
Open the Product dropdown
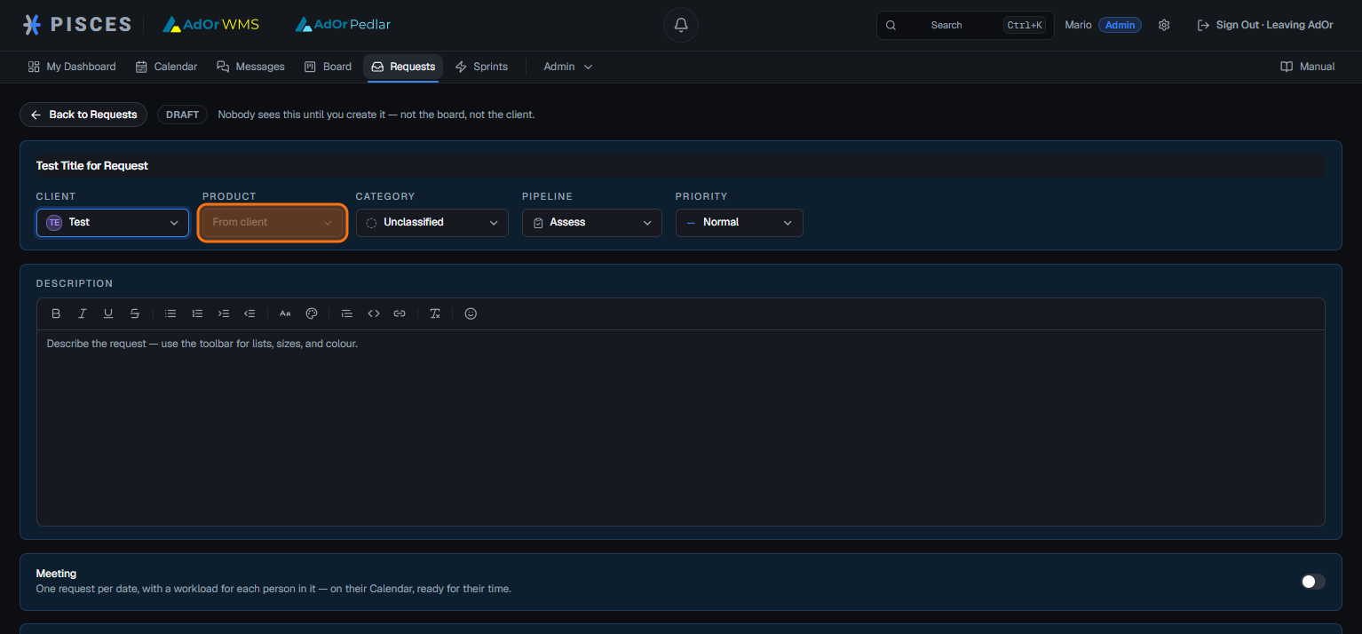[273, 223]
